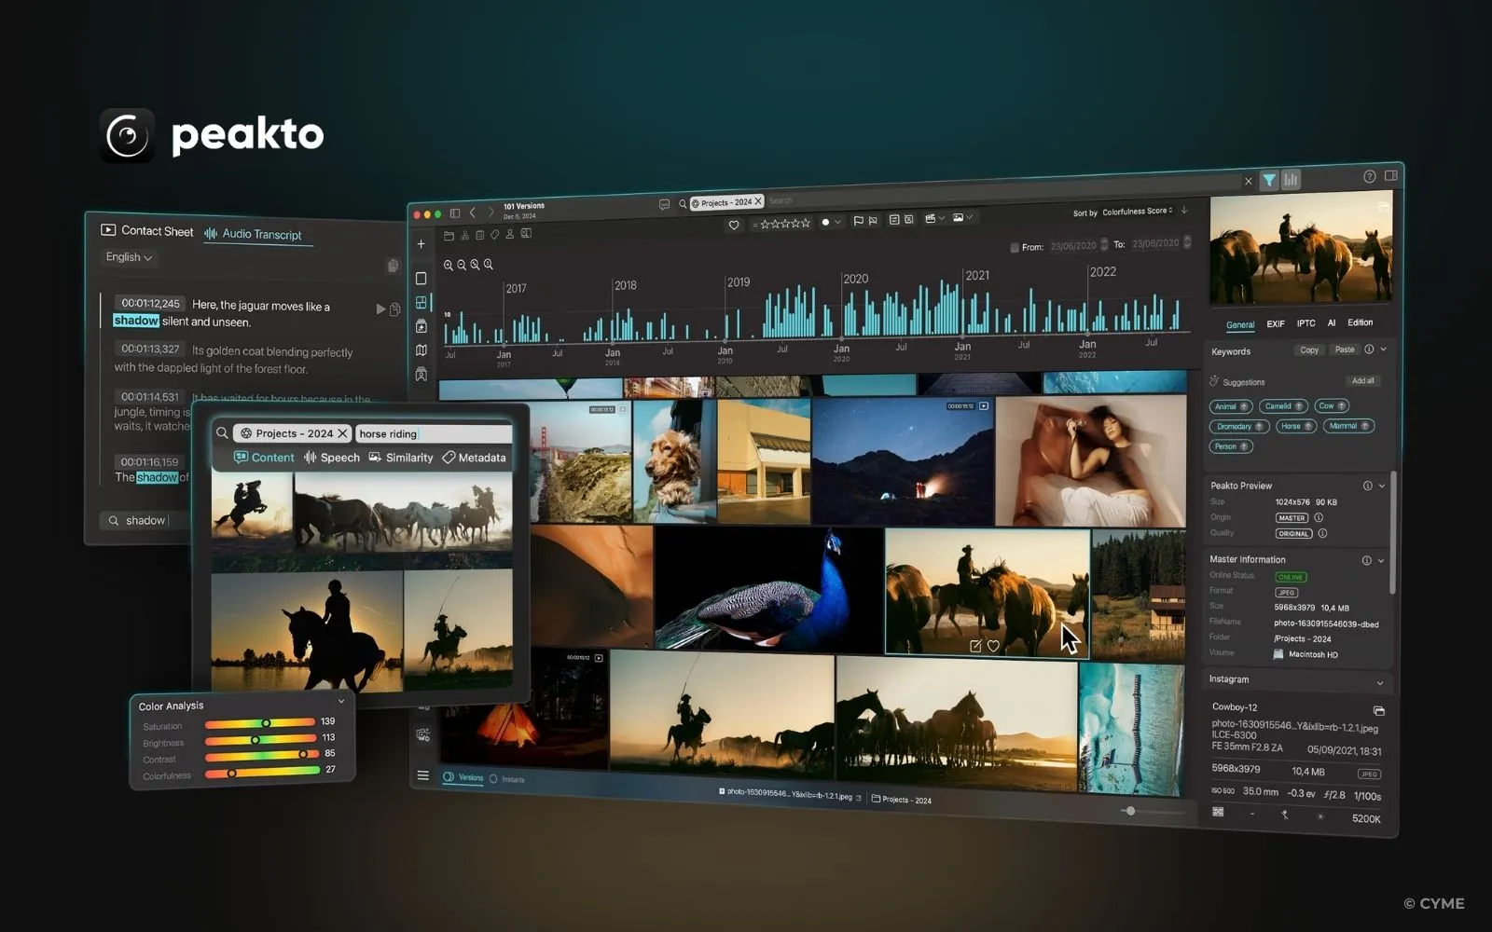This screenshot has width=1492, height=932.
Task: Click the info icon next to Keywords
Action: click(1369, 349)
